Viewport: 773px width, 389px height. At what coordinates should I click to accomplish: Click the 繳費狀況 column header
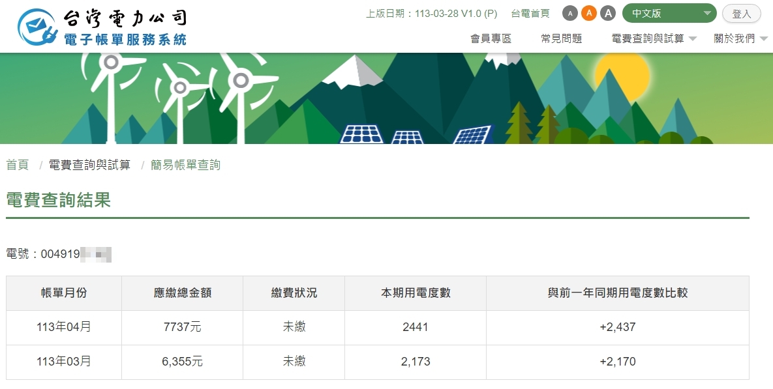tap(294, 293)
